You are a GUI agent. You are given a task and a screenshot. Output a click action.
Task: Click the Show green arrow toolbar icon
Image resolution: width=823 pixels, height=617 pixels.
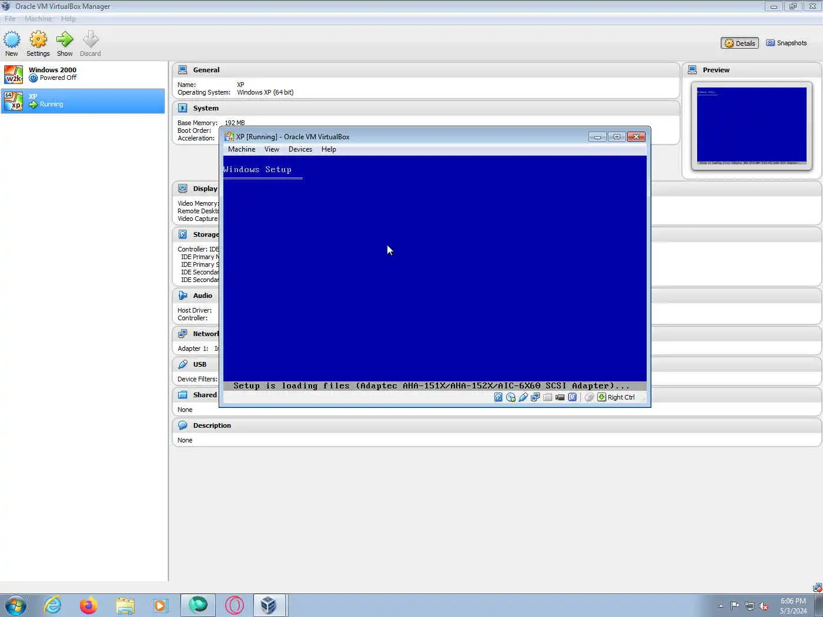[x=65, y=43]
